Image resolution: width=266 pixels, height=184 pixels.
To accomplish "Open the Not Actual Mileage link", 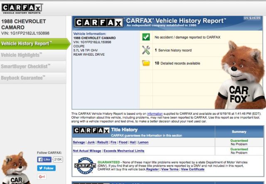I will pyautogui.click(x=87, y=151).
